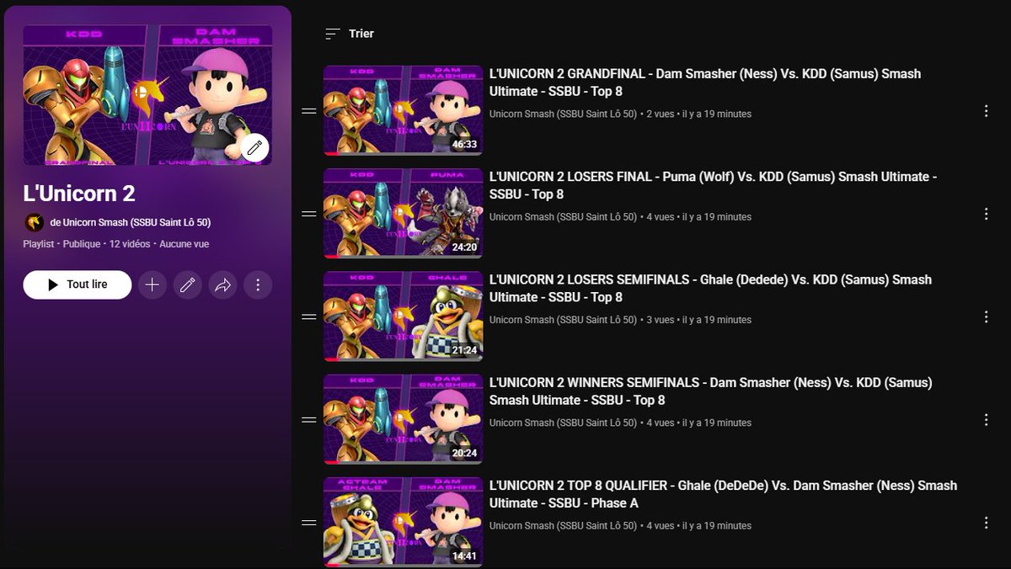Viewport: 1011px width, 569px height.
Task: Open more options for TOP 8 QUALIFIER video
Action: [986, 523]
